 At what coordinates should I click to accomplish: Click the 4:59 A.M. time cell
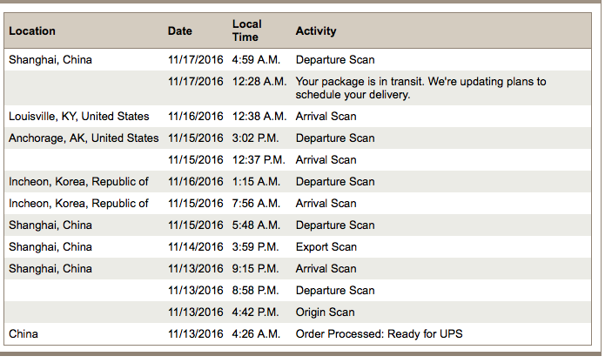pyautogui.click(x=256, y=60)
